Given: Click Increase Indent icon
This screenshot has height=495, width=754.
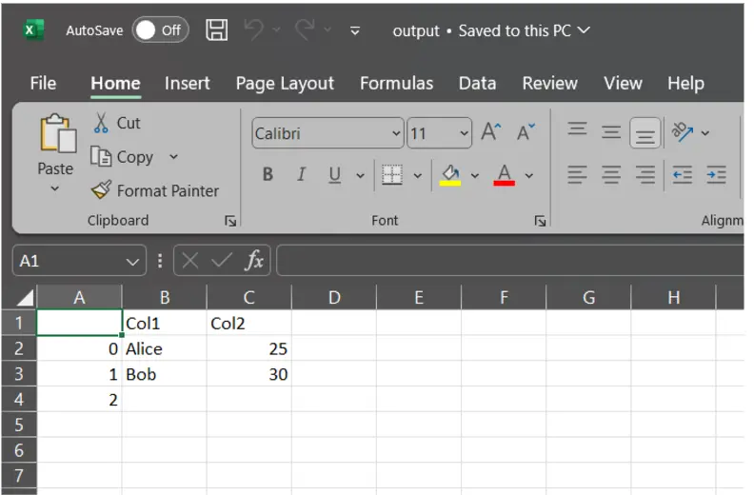Looking at the screenshot, I should 716,174.
